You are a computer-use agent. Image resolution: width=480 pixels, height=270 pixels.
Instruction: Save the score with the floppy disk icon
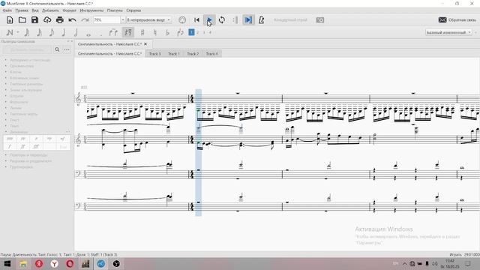click(34, 20)
